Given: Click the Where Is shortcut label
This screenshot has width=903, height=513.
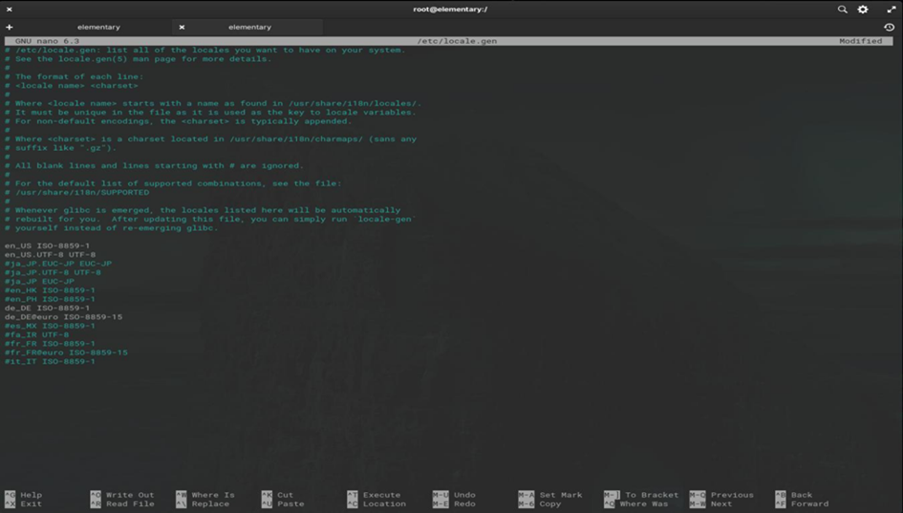Looking at the screenshot, I should [x=212, y=495].
